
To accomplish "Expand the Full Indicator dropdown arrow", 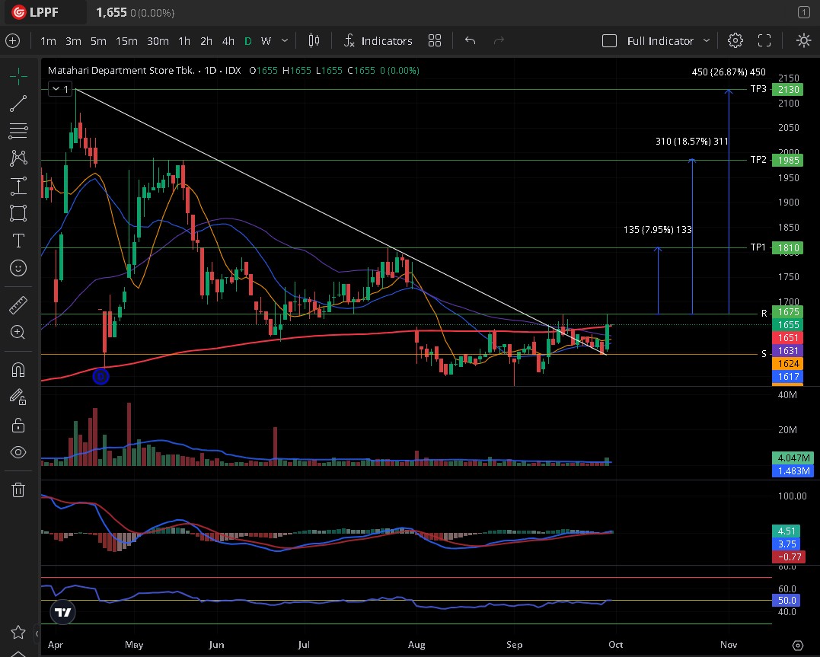I will pos(706,40).
